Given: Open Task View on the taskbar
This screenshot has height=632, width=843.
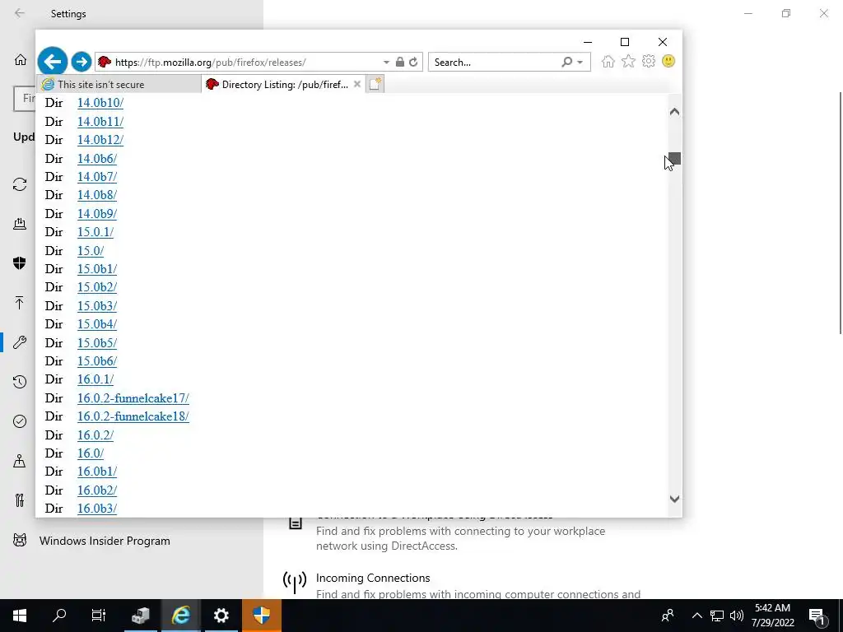Looking at the screenshot, I should coord(99,616).
